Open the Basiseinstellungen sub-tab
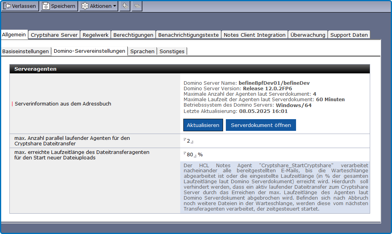The width and height of the screenshot is (392, 234). click(26, 51)
